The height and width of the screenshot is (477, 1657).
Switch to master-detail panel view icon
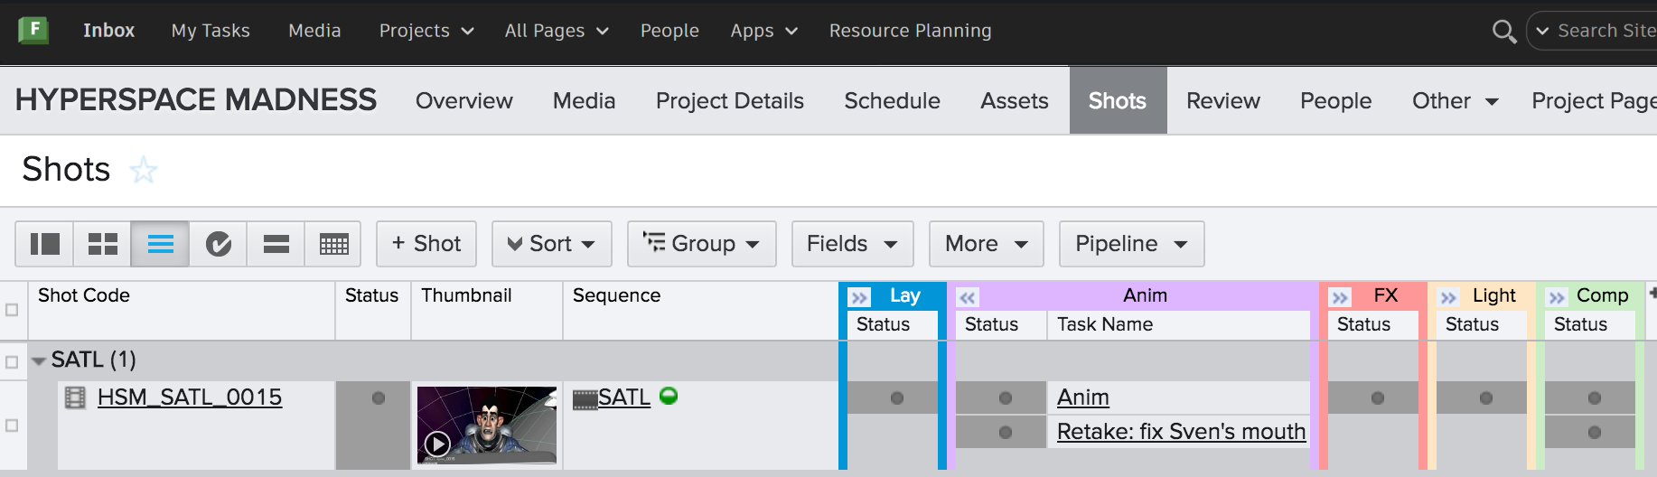click(45, 244)
